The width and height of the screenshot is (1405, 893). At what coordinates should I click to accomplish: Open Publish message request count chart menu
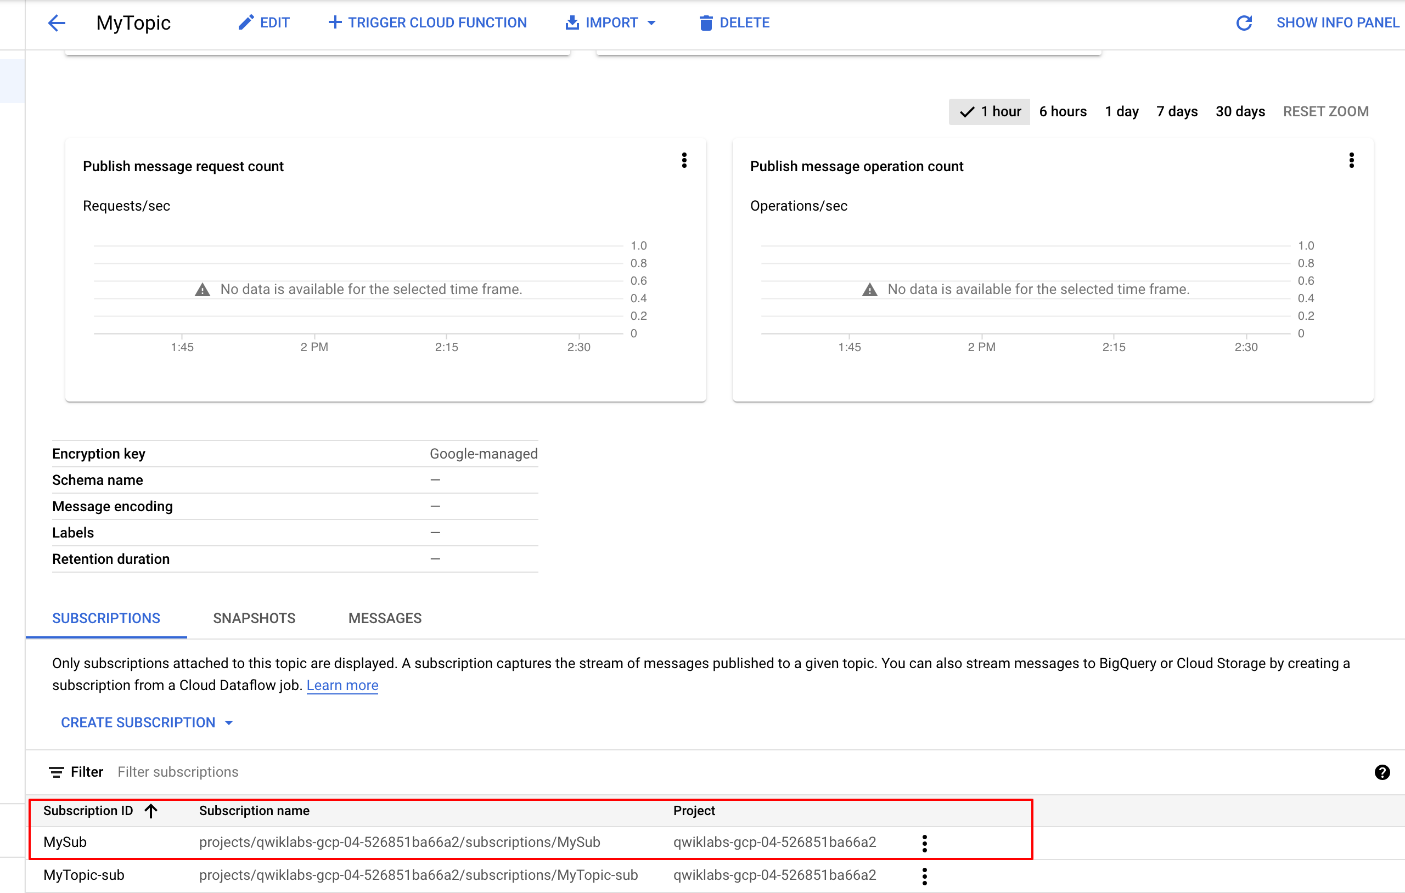pos(684,160)
